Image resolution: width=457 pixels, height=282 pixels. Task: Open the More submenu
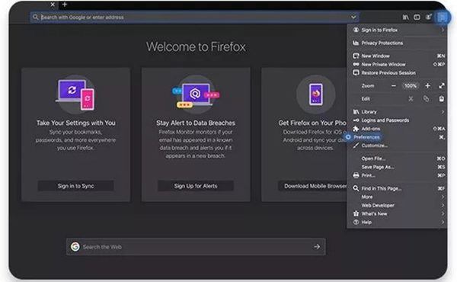click(397, 197)
